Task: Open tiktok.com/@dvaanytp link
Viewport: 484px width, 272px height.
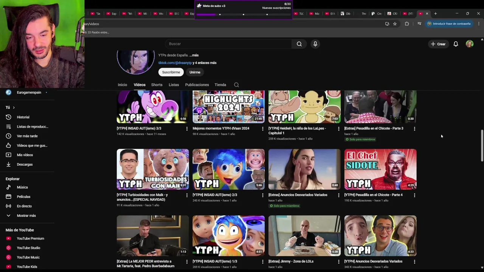Action: click(175, 63)
